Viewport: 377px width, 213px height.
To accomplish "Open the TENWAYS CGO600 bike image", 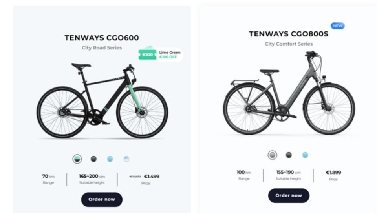I will 102,100.
